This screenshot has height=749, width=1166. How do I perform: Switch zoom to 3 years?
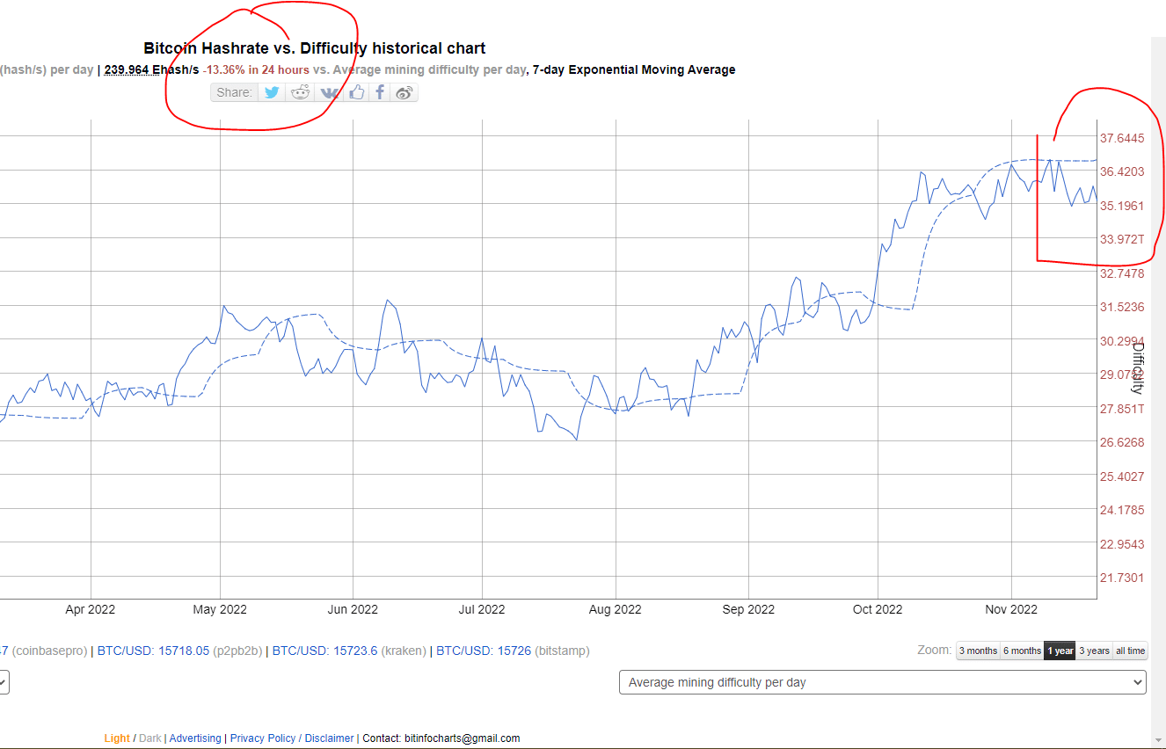pyautogui.click(x=1094, y=651)
